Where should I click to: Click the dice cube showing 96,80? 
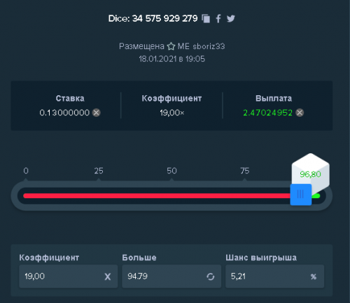(x=311, y=171)
